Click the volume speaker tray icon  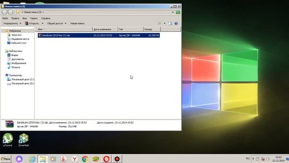[x=268, y=159]
